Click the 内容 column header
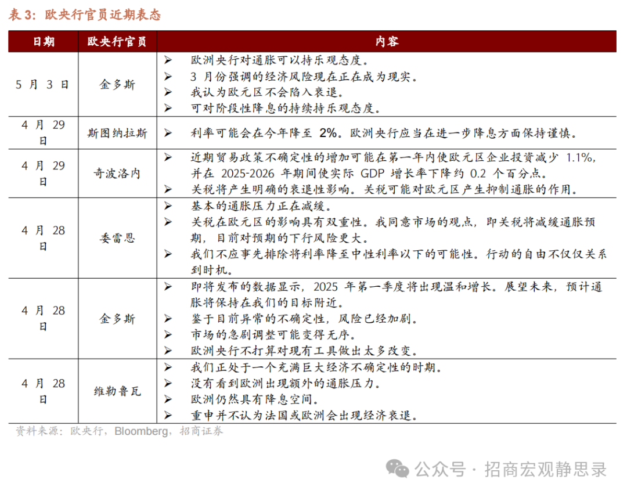This screenshot has height=494, width=627. (x=387, y=41)
